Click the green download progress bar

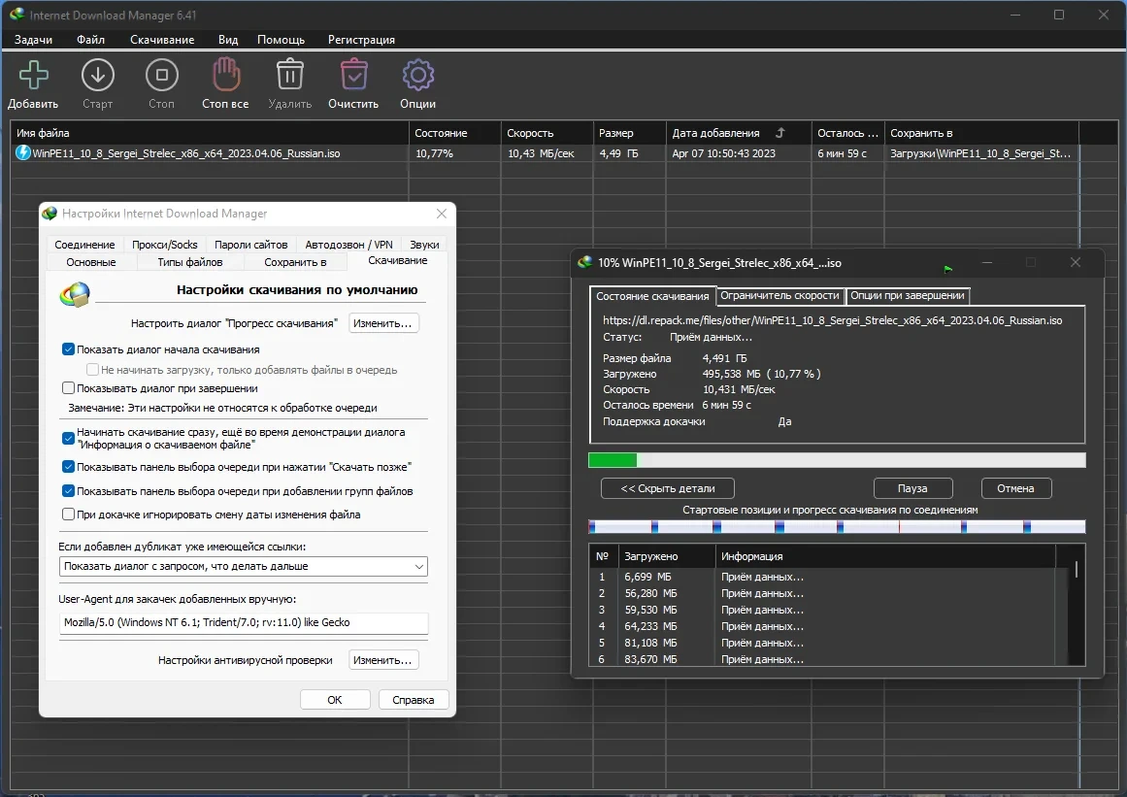click(837, 460)
